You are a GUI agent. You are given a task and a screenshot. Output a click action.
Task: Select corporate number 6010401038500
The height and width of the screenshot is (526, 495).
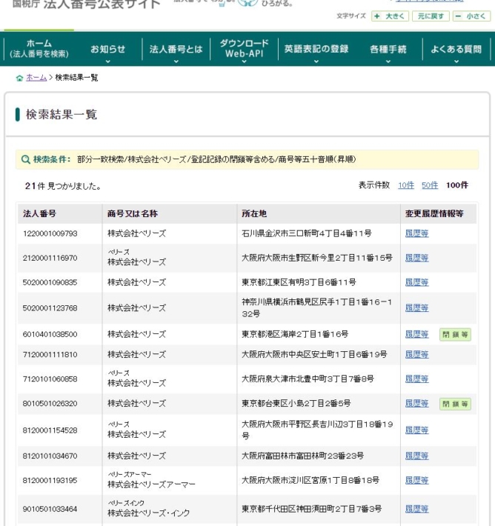(50, 334)
